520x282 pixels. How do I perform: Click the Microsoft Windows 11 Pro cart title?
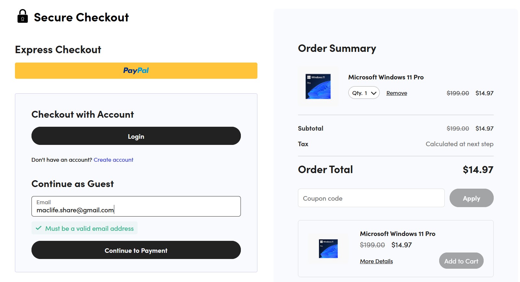pyautogui.click(x=386, y=77)
